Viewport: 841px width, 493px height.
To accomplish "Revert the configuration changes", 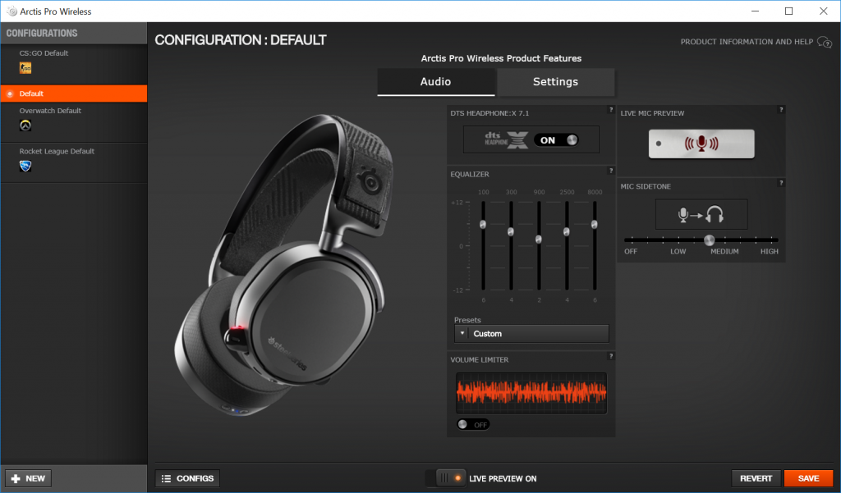I will (x=756, y=478).
